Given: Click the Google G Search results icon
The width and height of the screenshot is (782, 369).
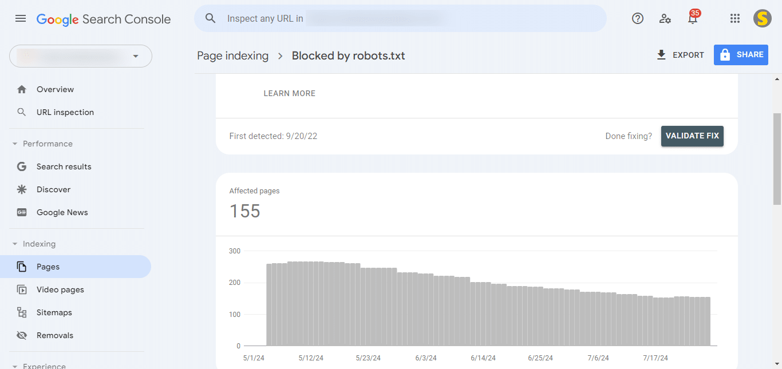Looking at the screenshot, I should tap(22, 166).
